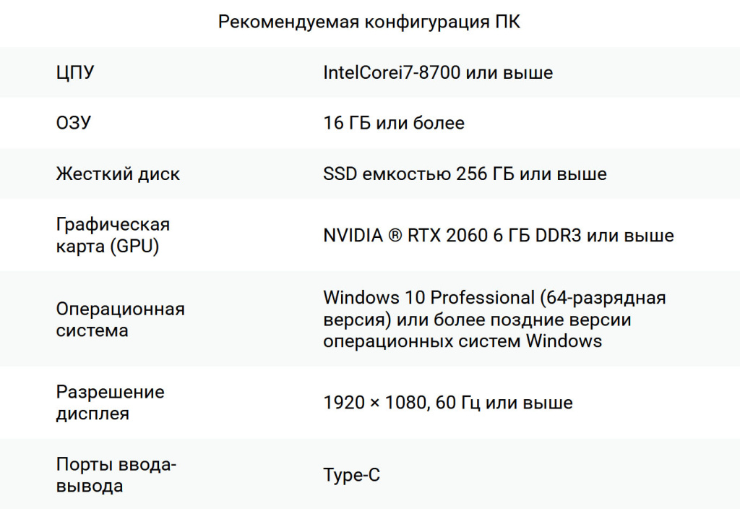Click the 'IntelCorei7-8700 или выше' value

[438, 72]
